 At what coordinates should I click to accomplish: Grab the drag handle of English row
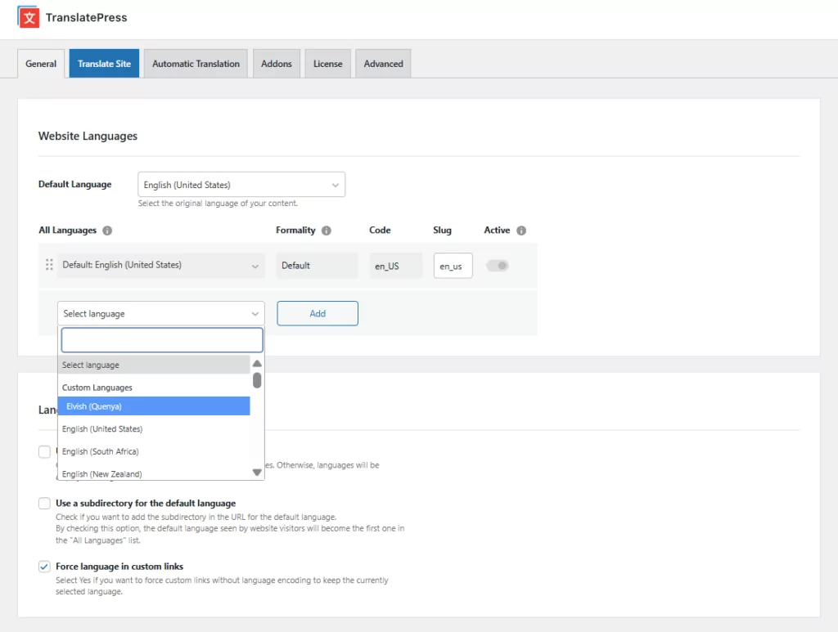point(49,265)
